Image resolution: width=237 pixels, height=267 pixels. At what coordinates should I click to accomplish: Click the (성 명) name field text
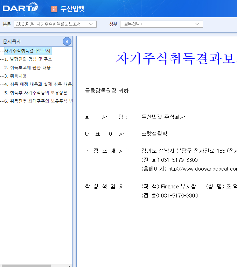click(x=222, y=187)
